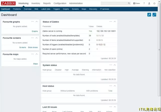The height and width of the screenshot is (112, 161).
Task: Click the 'Number of items' row text
Action: [63, 40]
